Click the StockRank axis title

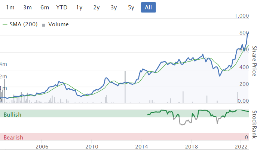(x=254, y=124)
